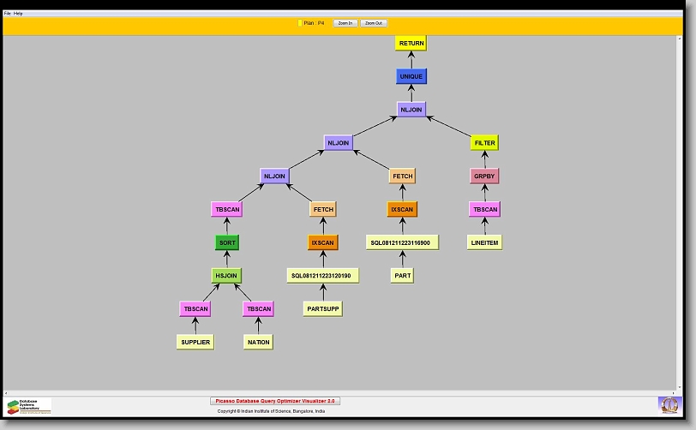Click index node SQL081211223120190
696x430 pixels.
[x=323, y=275]
